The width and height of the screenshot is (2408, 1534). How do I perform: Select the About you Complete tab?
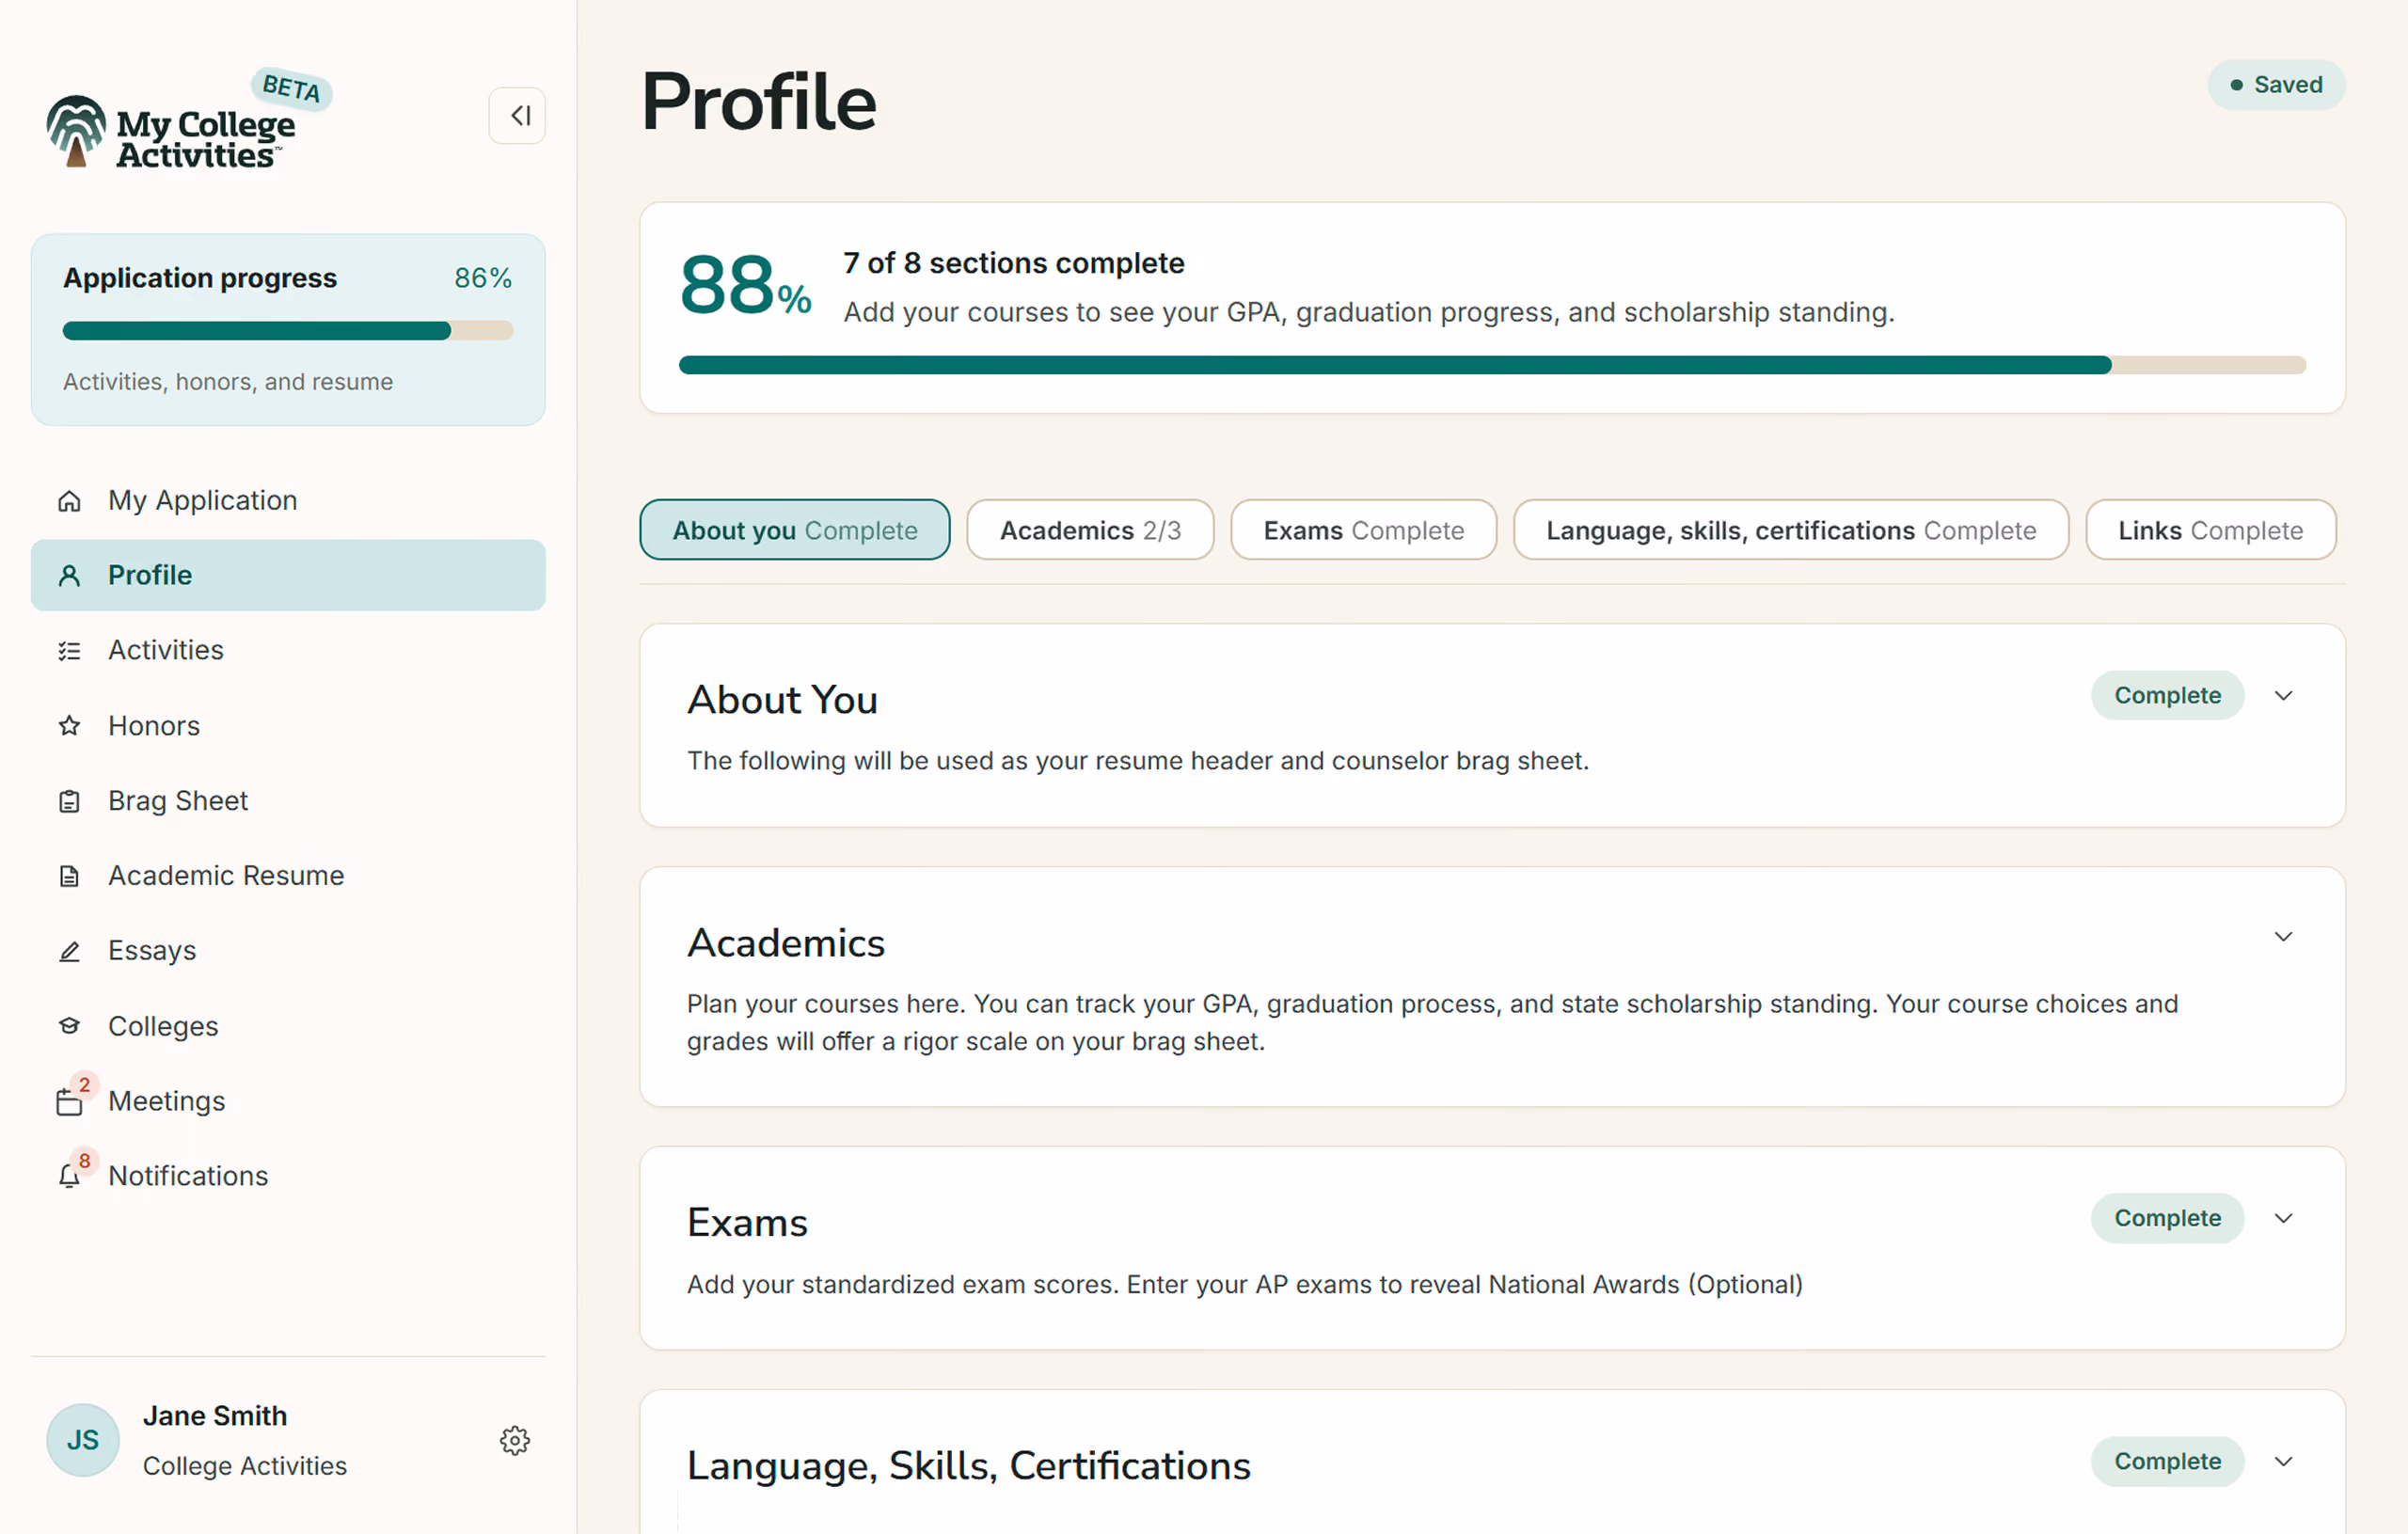pos(795,530)
